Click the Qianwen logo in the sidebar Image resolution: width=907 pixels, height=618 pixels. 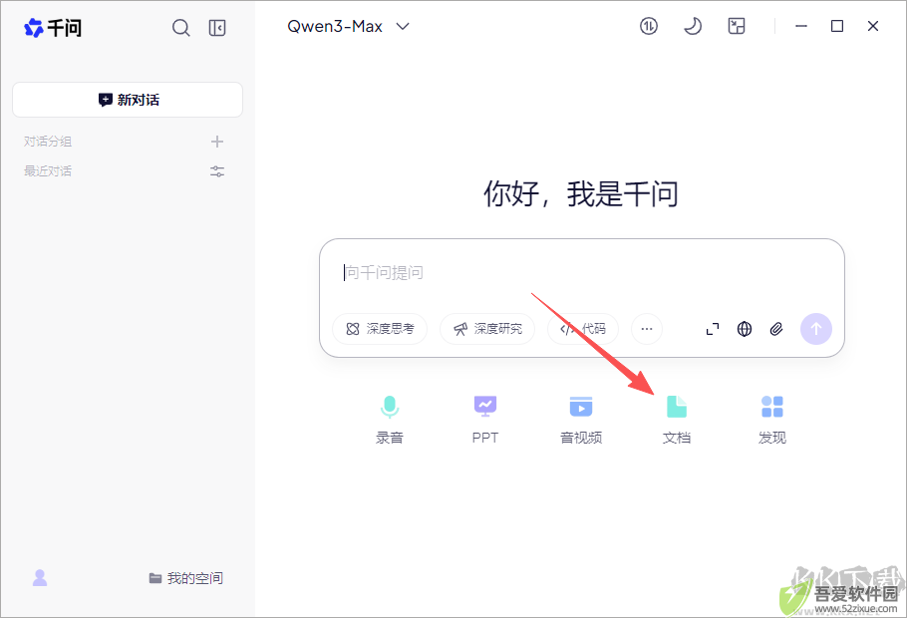pyautogui.click(x=53, y=27)
